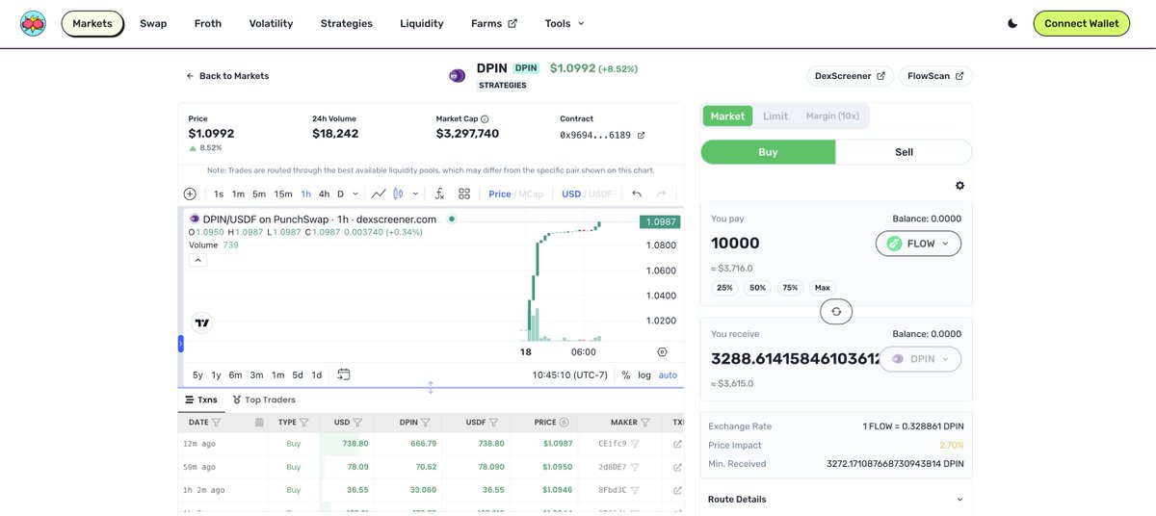Viewport: 1156px width, 516px height.
Task: Open the Liquidity page
Action: point(422,23)
